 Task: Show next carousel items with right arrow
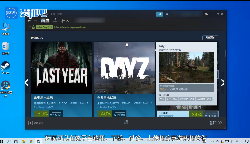(222, 83)
